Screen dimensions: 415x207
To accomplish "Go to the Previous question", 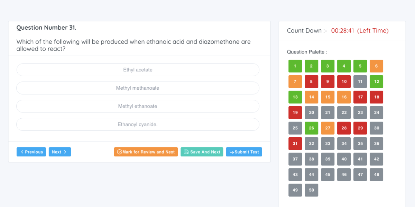I will click(31, 152).
